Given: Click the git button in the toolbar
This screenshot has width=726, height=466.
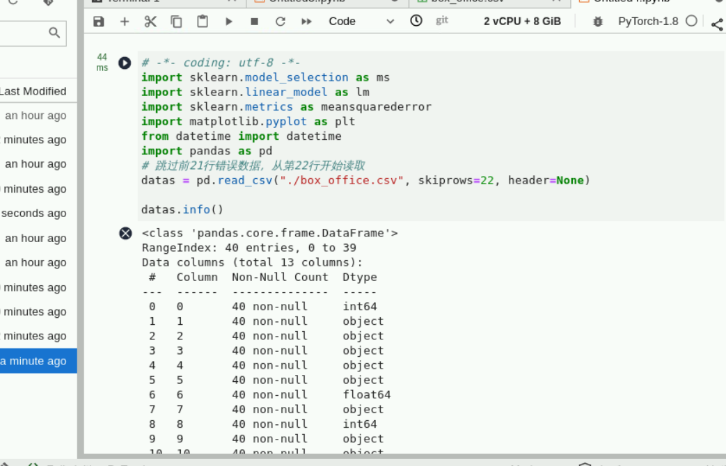Looking at the screenshot, I should coord(442,20).
